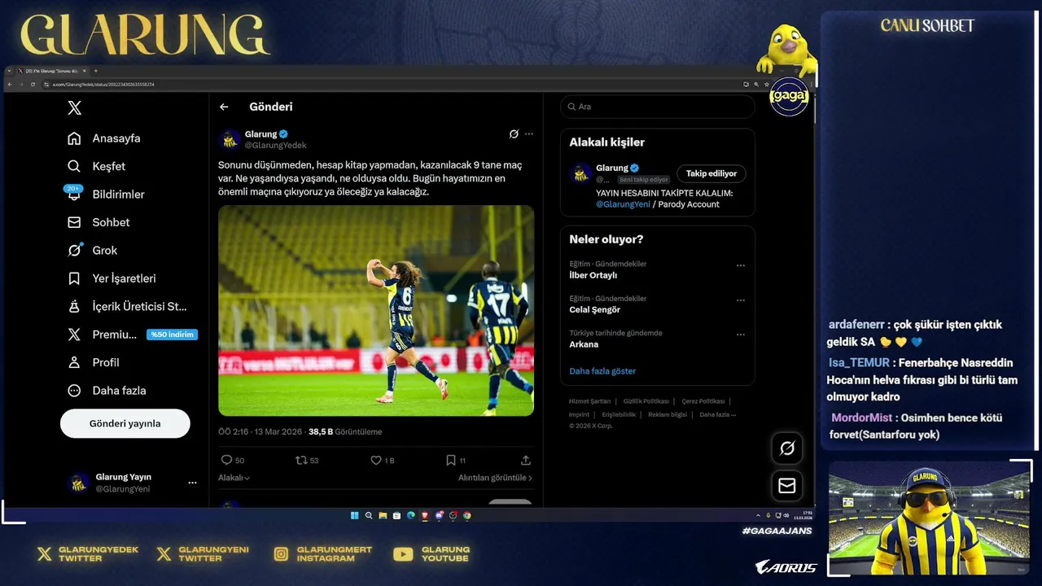
Task: Open the browser tab search dropdown
Action: (9, 71)
